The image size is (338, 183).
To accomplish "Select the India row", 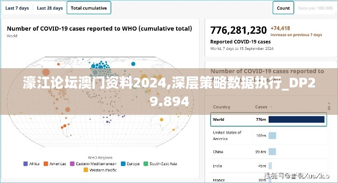I will click(x=269, y=166).
